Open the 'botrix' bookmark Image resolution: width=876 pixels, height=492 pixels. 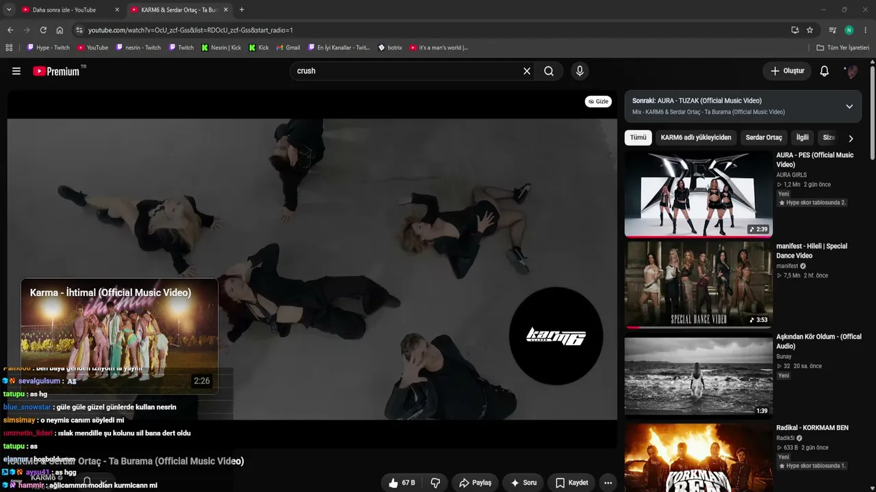tap(390, 48)
